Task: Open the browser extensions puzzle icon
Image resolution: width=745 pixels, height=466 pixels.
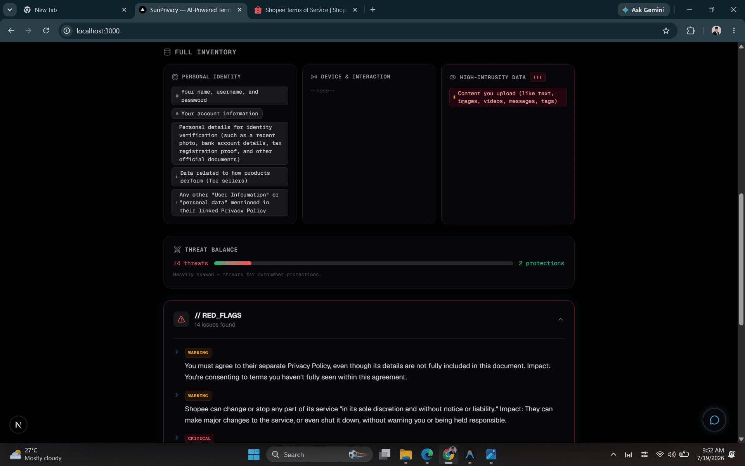Action: 691,31
